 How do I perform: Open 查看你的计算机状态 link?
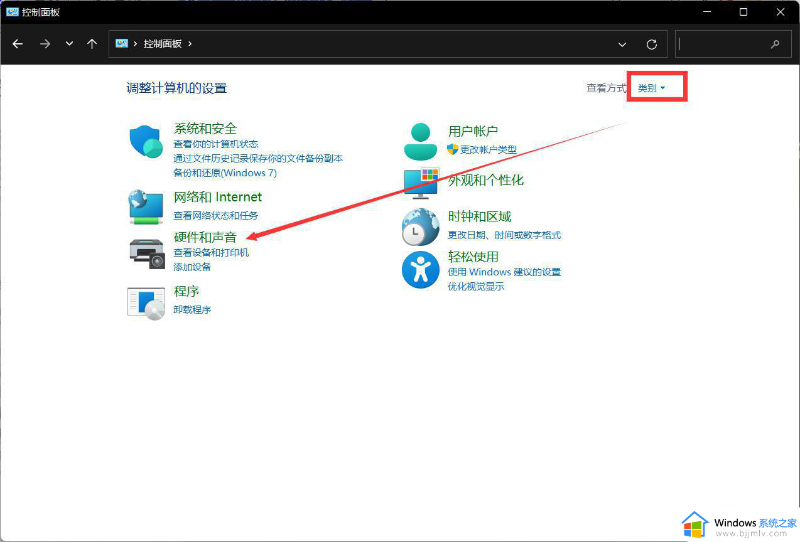(x=216, y=144)
